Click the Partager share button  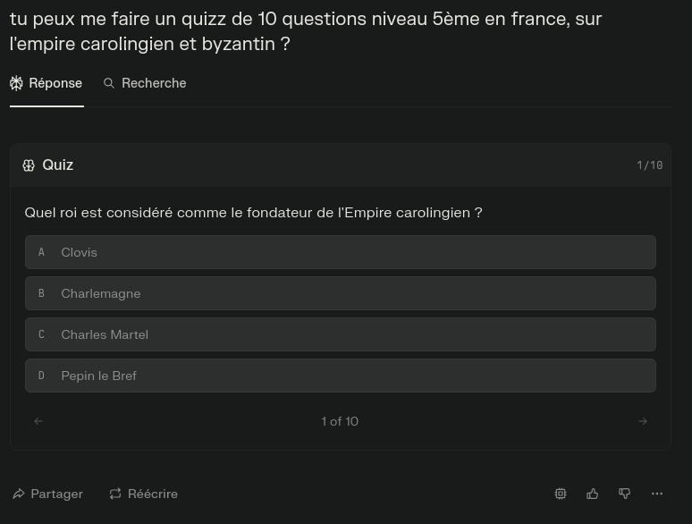coord(48,494)
